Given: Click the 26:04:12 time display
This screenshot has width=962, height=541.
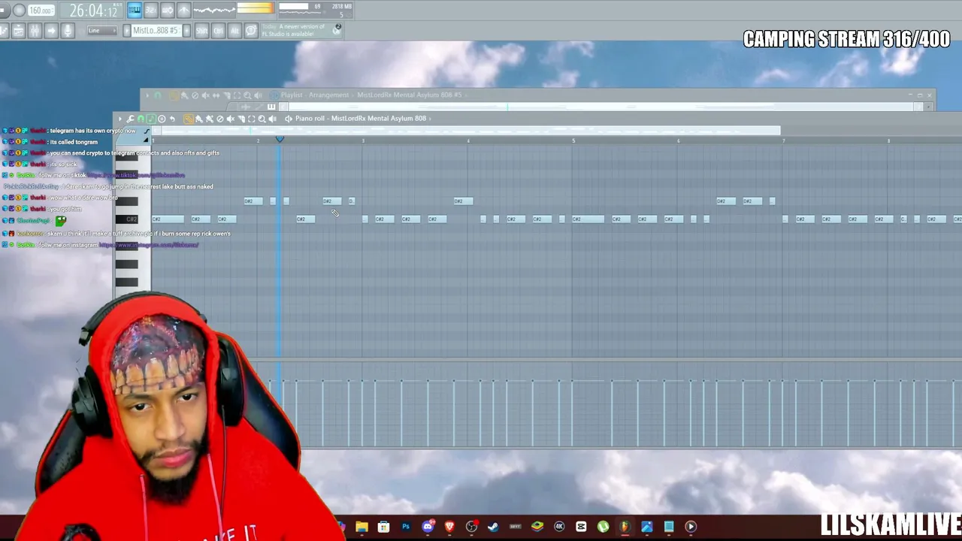Looking at the screenshot, I should pos(93,11).
